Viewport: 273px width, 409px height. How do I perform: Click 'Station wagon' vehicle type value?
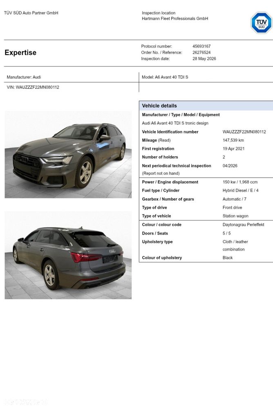pos(235,216)
